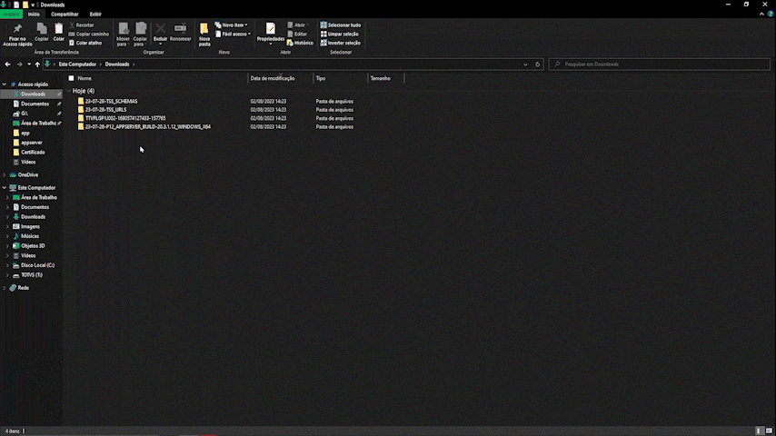
Task: Select folder 23-07-28-TSS_URLS
Action: coord(105,109)
